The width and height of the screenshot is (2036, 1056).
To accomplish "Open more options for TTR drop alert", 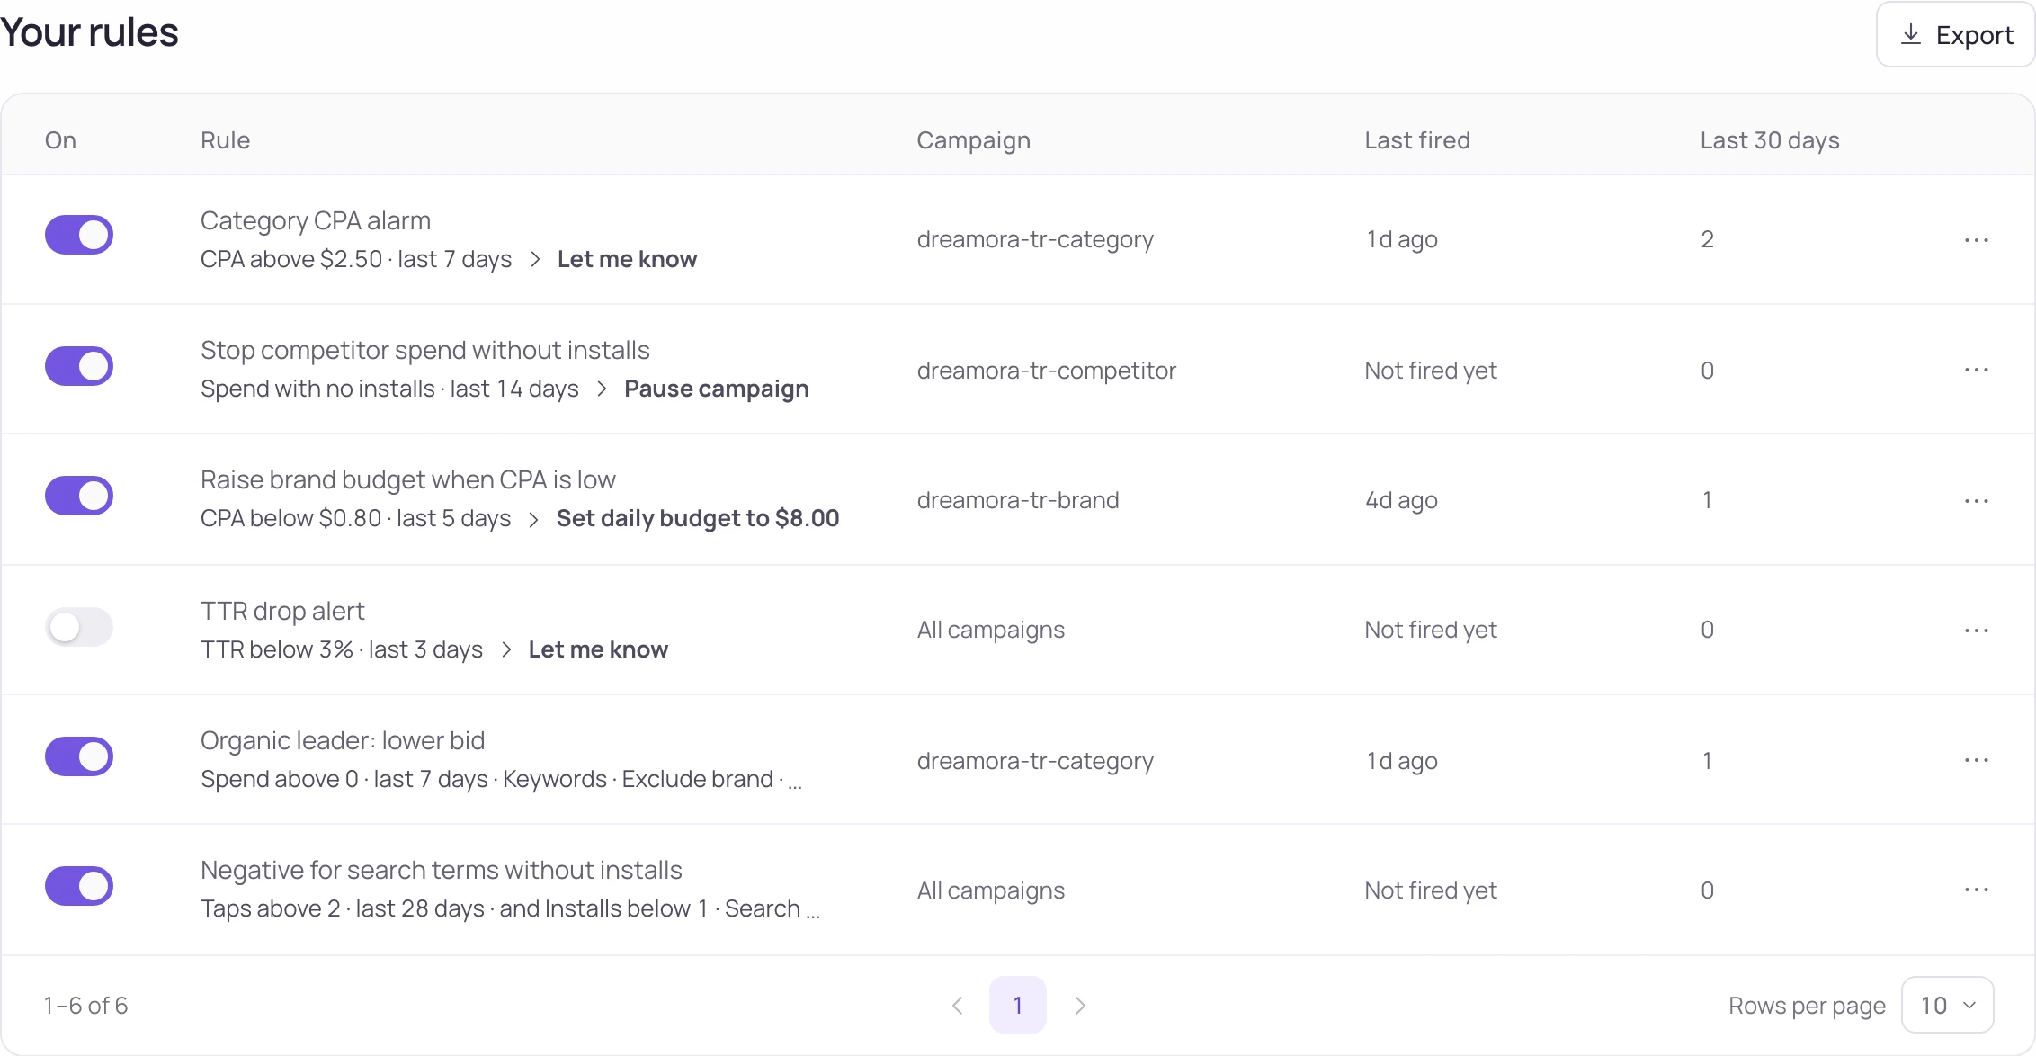I will coord(1976,630).
